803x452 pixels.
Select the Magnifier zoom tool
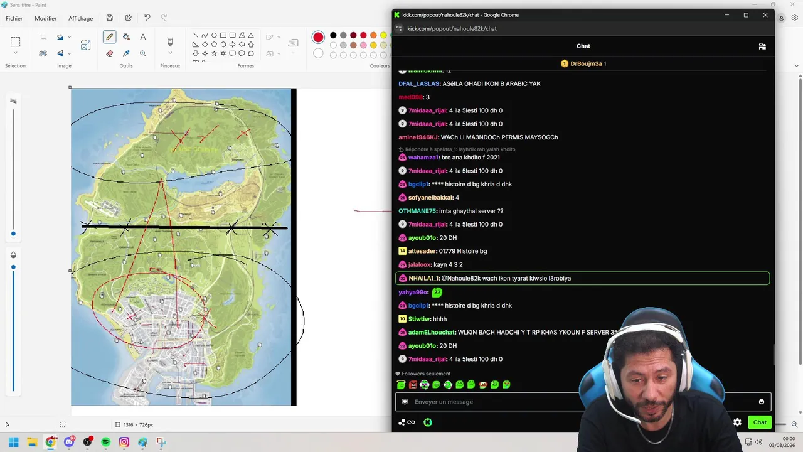point(143,54)
